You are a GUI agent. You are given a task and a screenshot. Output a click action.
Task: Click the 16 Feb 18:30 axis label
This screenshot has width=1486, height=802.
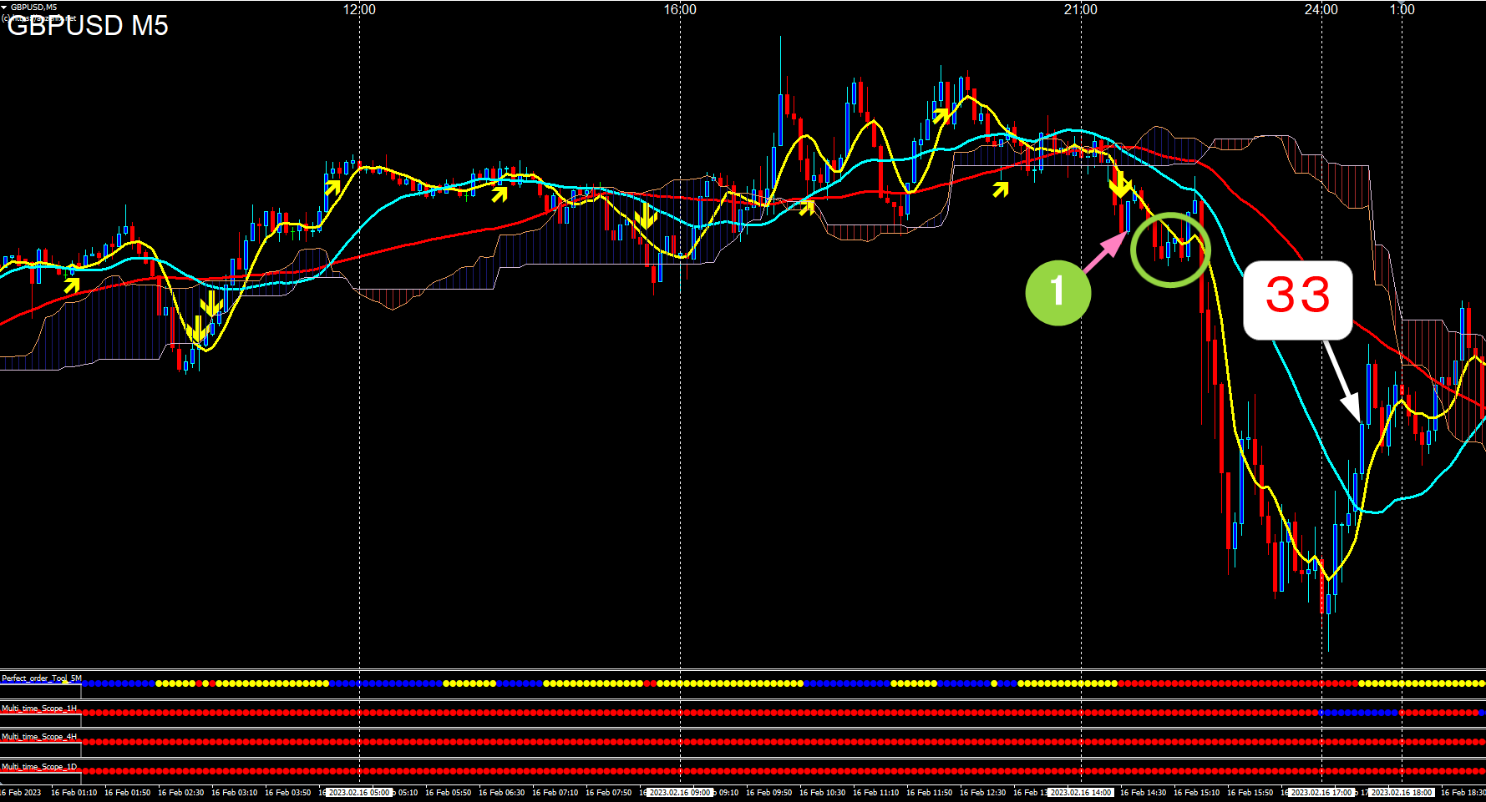point(1463,793)
